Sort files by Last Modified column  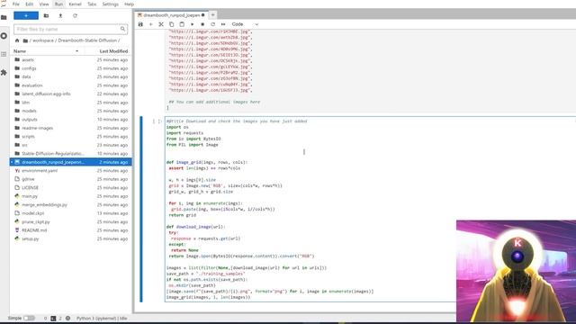(109, 51)
